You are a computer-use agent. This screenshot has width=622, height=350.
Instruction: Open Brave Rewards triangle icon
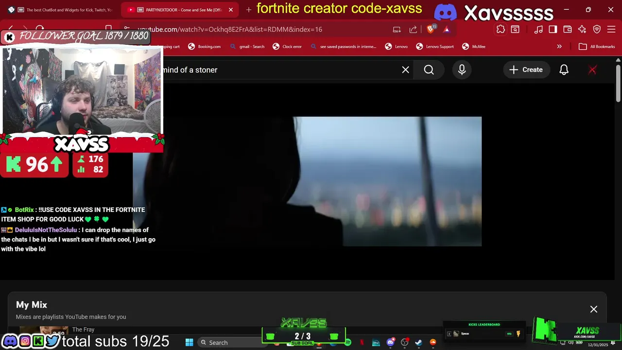[447, 29]
